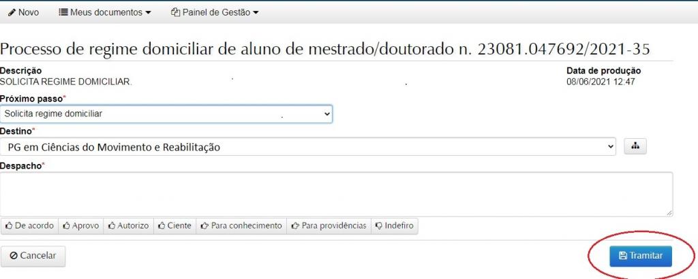This screenshot has height=279, width=698.
Task: Pick the Ciente quick dispatch
Action: 174,226
